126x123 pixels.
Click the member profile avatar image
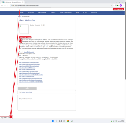24,29
